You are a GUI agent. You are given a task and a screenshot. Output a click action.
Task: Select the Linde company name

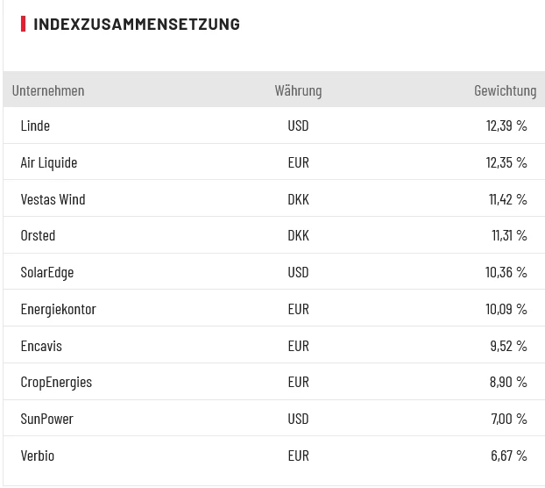click(35, 126)
